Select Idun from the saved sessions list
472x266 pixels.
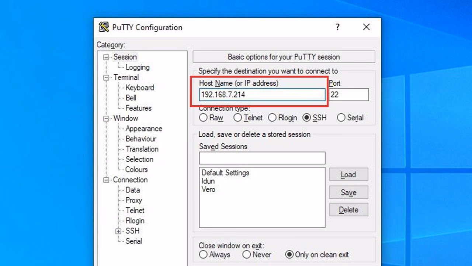click(208, 181)
